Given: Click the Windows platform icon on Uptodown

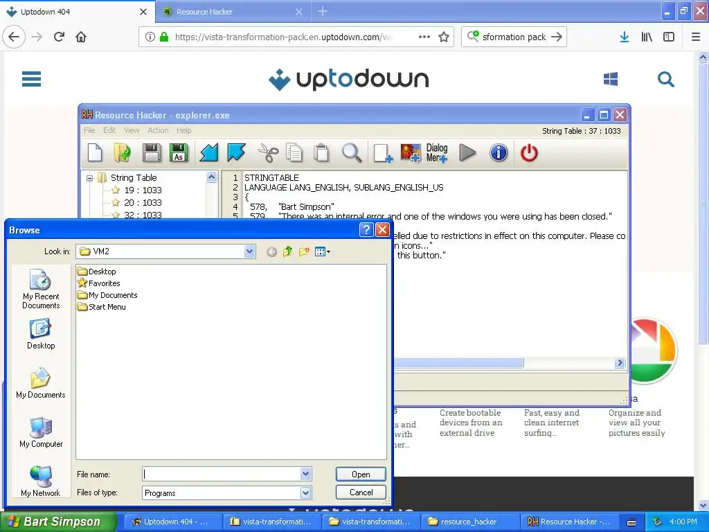Looking at the screenshot, I should point(611,79).
